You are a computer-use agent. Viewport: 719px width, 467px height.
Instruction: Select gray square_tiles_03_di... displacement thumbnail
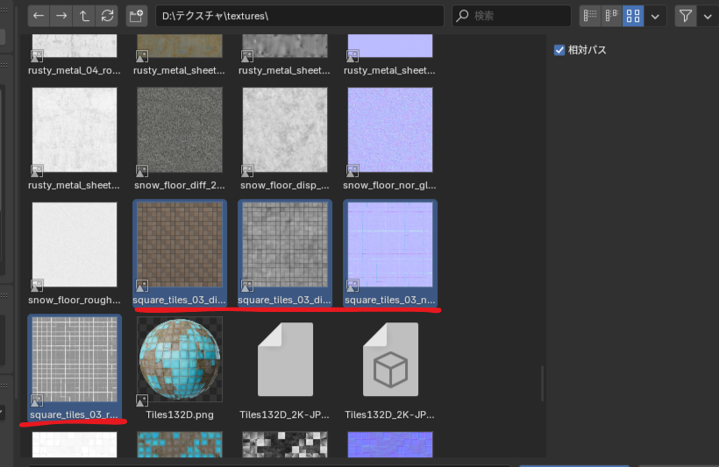(x=285, y=244)
